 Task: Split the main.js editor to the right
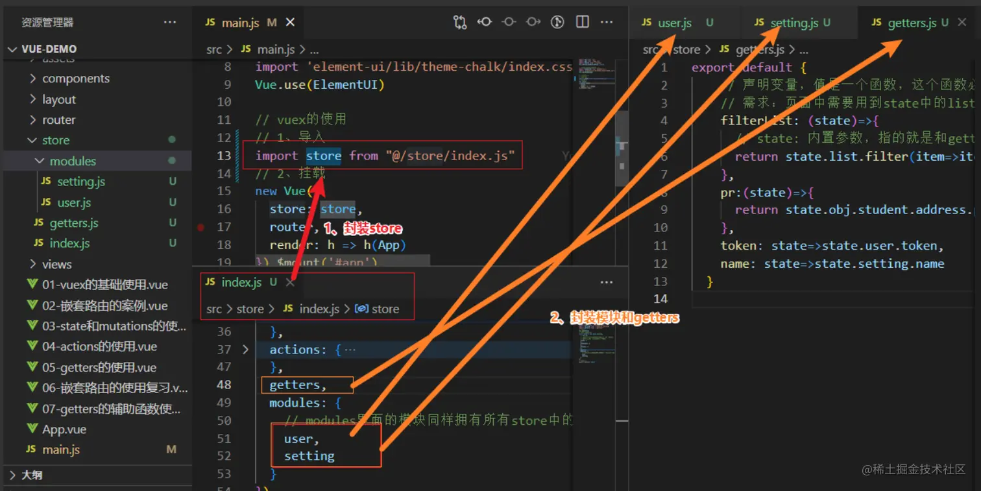click(x=582, y=22)
